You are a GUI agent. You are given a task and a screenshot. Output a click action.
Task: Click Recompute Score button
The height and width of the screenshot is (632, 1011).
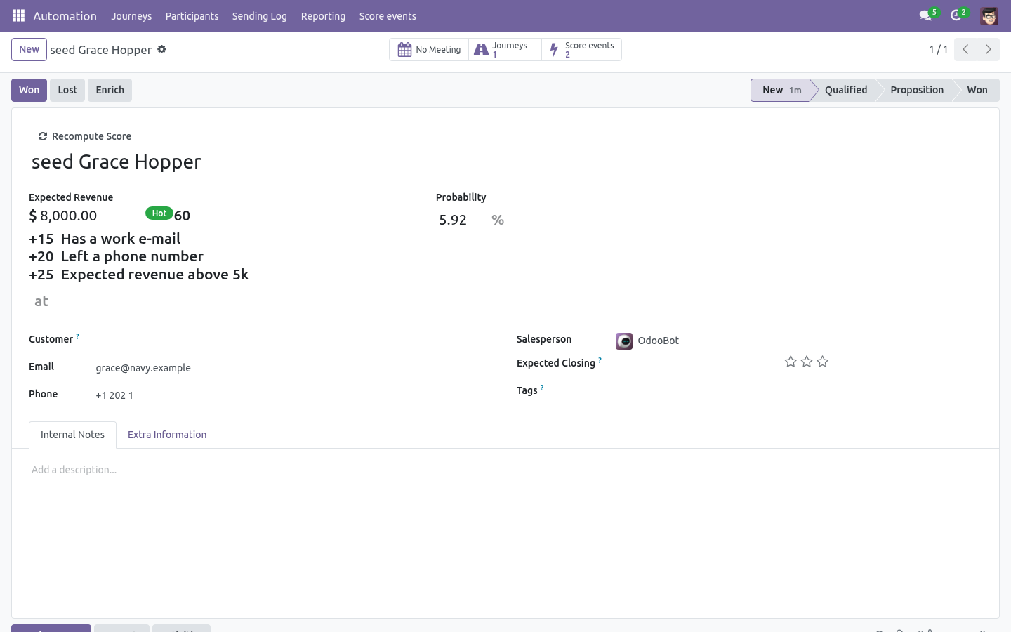pyautogui.click(x=84, y=136)
